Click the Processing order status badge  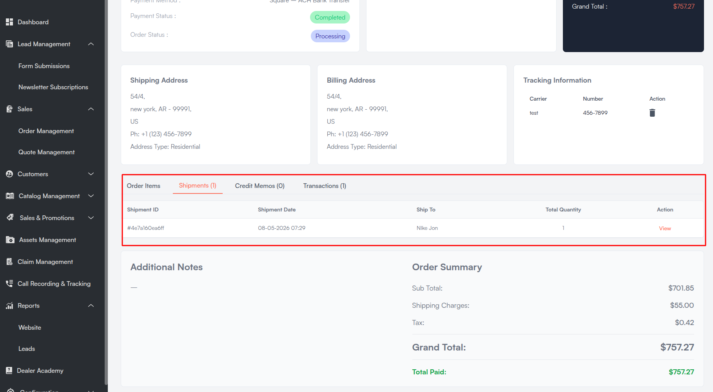pos(330,36)
